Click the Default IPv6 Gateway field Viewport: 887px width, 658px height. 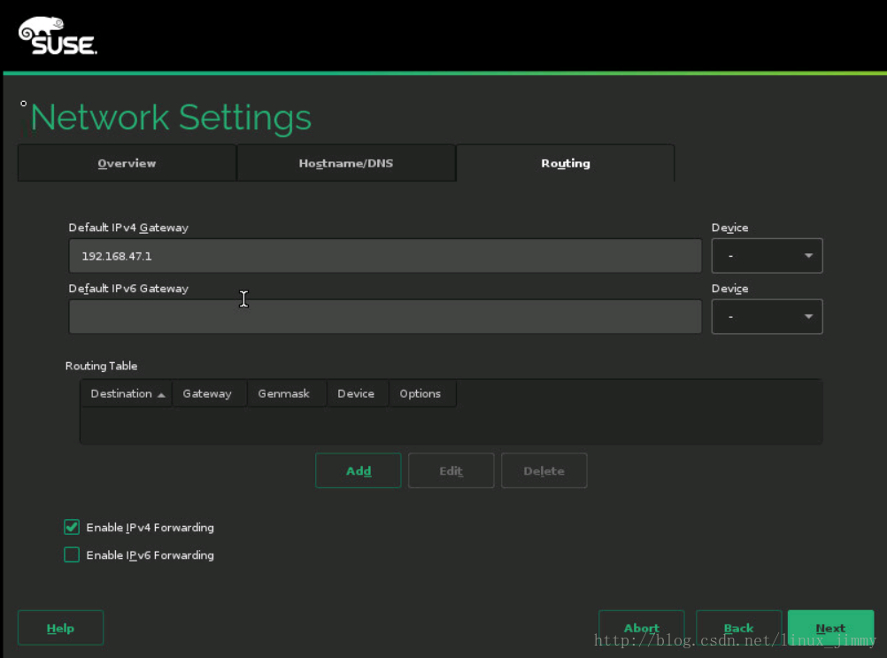(x=385, y=316)
